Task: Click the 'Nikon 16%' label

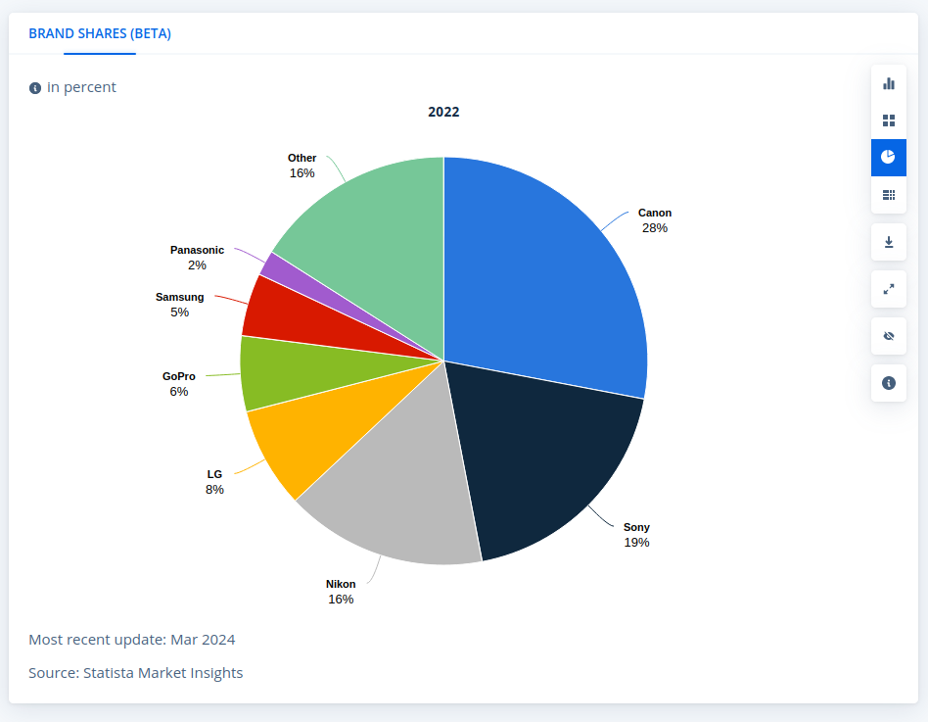Action: [x=341, y=592]
